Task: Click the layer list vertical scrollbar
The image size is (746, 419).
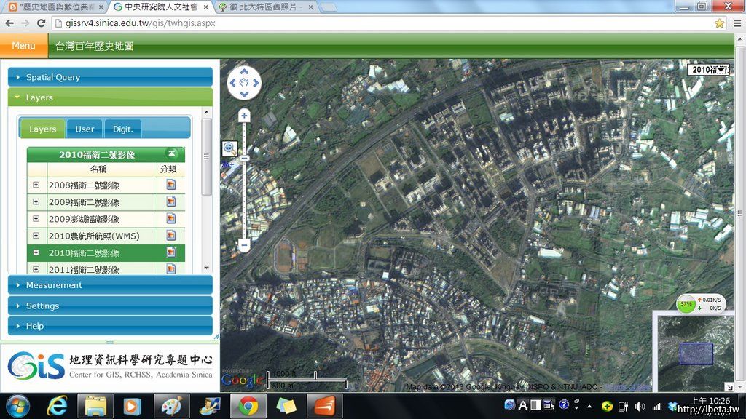Action: point(207,167)
